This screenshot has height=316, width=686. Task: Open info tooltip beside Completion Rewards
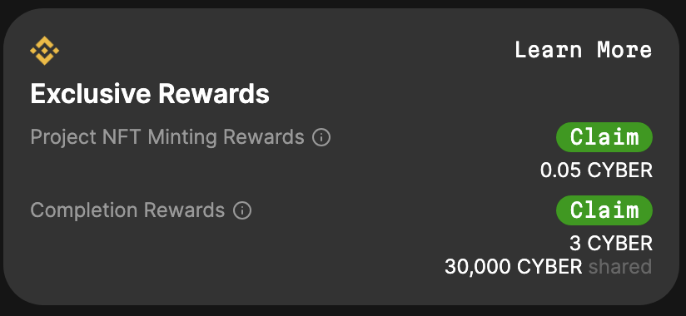click(242, 210)
